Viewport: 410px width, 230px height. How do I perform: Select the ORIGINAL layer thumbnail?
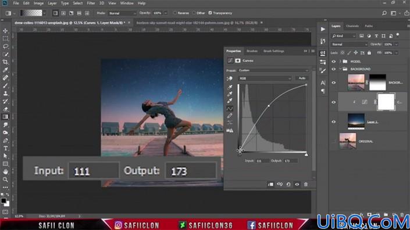click(x=348, y=141)
